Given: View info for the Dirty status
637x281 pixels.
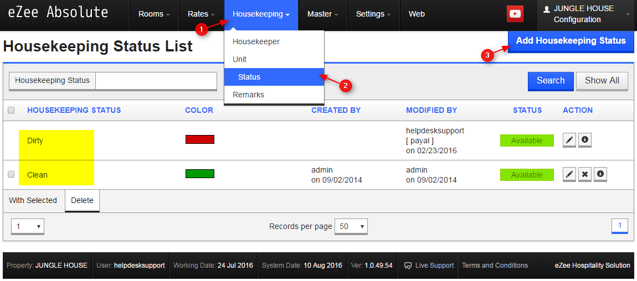Looking at the screenshot, I should coord(584,140).
